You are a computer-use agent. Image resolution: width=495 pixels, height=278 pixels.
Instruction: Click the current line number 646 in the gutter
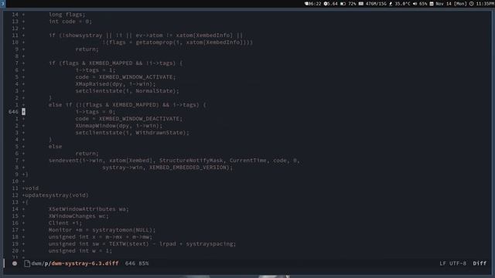[13, 112]
